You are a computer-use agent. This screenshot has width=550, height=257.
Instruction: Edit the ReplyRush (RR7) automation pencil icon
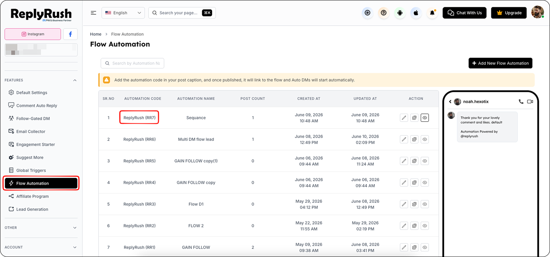coord(404,118)
